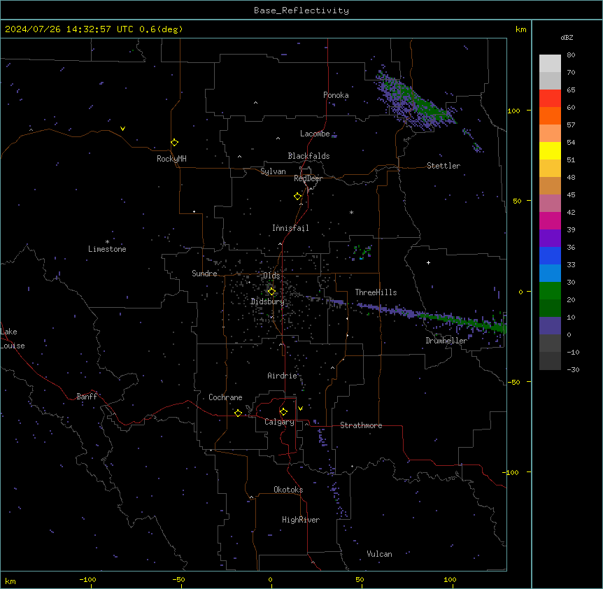603x589 pixels.
Task: Click the Drumheller city label
Action: pyautogui.click(x=446, y=341)
